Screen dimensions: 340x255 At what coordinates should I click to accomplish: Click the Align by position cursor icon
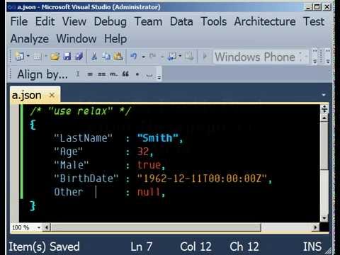click(x=78, y=74)
